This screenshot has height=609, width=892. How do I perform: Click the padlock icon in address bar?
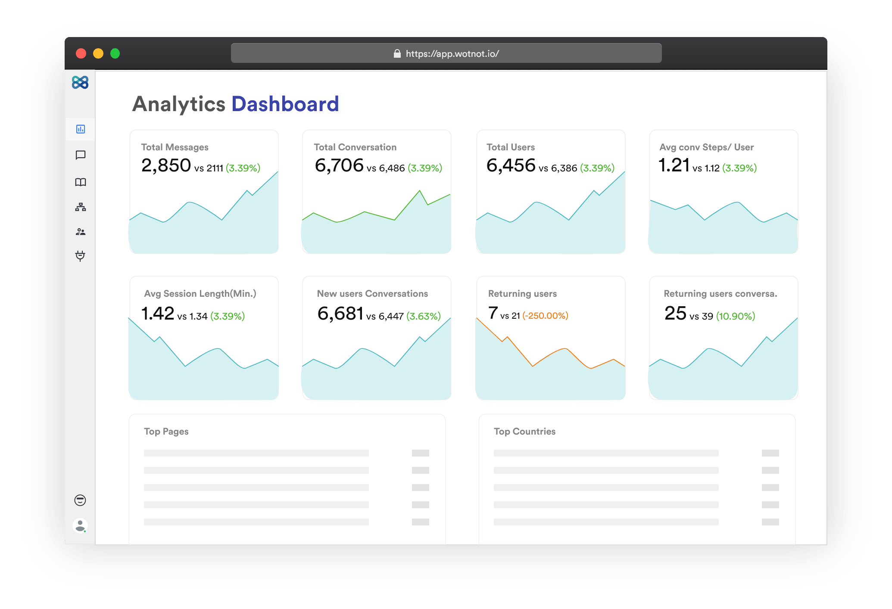click(x=397, y=53)
